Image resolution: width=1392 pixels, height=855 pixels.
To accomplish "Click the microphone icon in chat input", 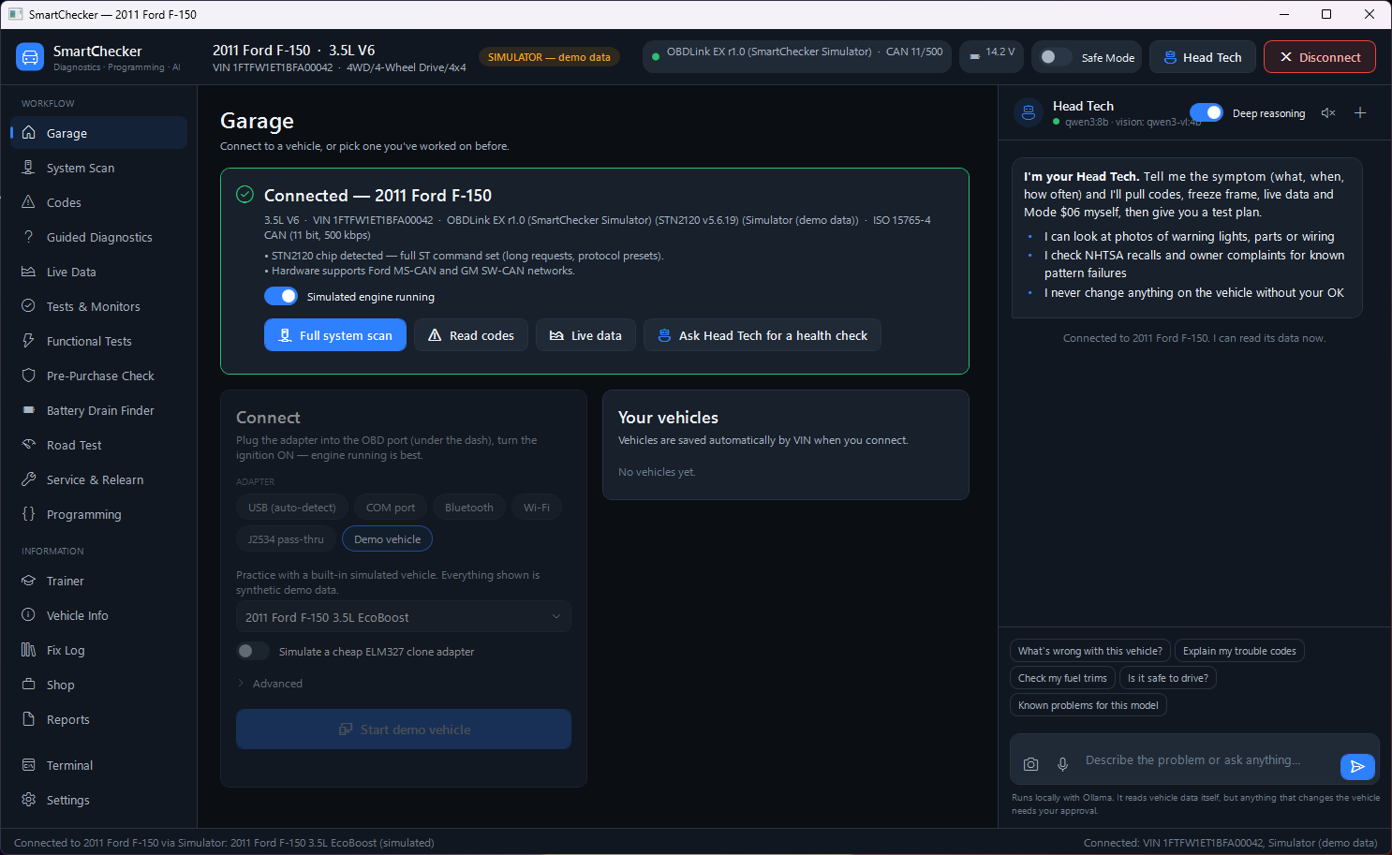I will click(x=1062, y=764).
